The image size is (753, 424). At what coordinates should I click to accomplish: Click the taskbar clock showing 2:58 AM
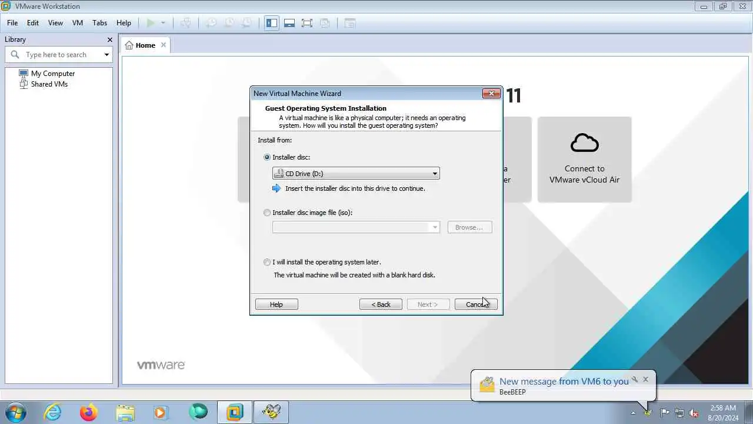tap(723, 413)
